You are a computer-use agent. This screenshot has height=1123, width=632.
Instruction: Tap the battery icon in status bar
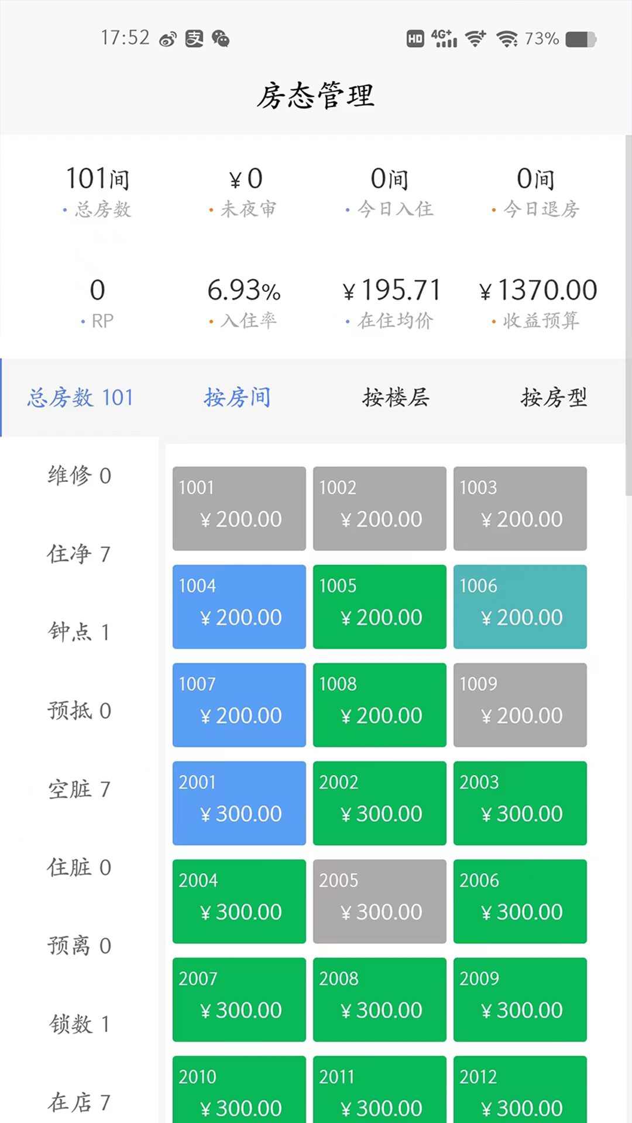coord(581,39)
